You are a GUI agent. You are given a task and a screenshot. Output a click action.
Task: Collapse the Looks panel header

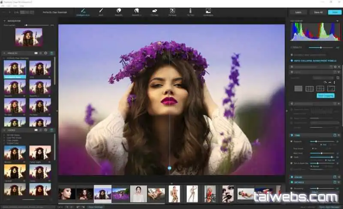coord(5,130)
